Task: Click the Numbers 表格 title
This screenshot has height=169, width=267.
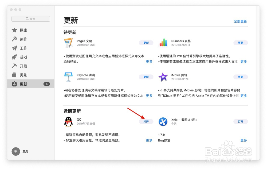Action: pyautogui.click(x=181, y=41)
